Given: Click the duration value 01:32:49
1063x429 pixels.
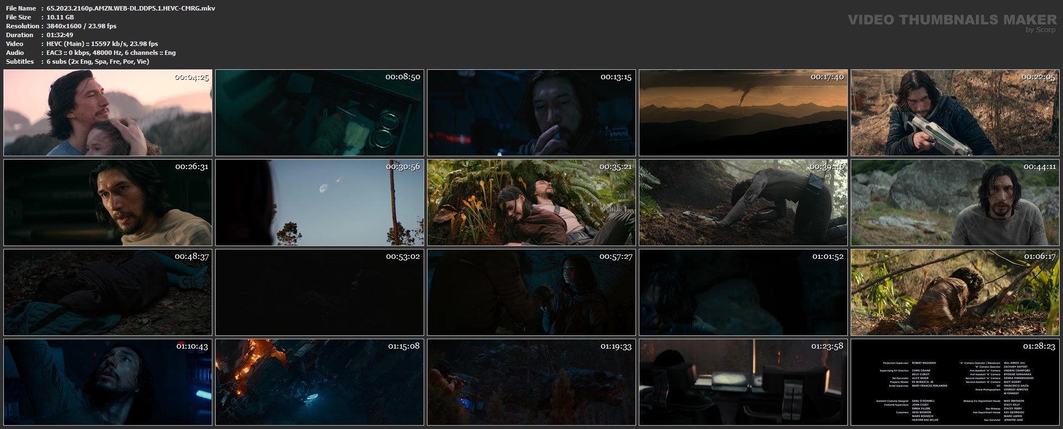Looking at the screenshot, I should (60, 35).
